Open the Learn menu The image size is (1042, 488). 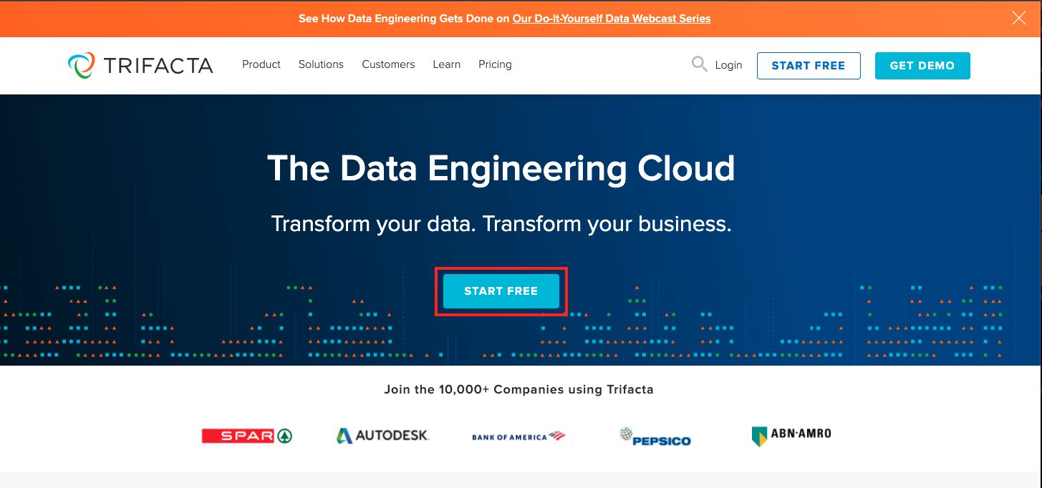tap(446, 64)
